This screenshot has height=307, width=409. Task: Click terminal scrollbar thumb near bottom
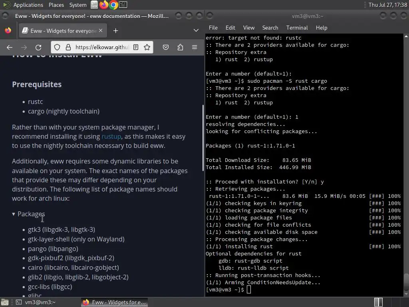[406, 281]
